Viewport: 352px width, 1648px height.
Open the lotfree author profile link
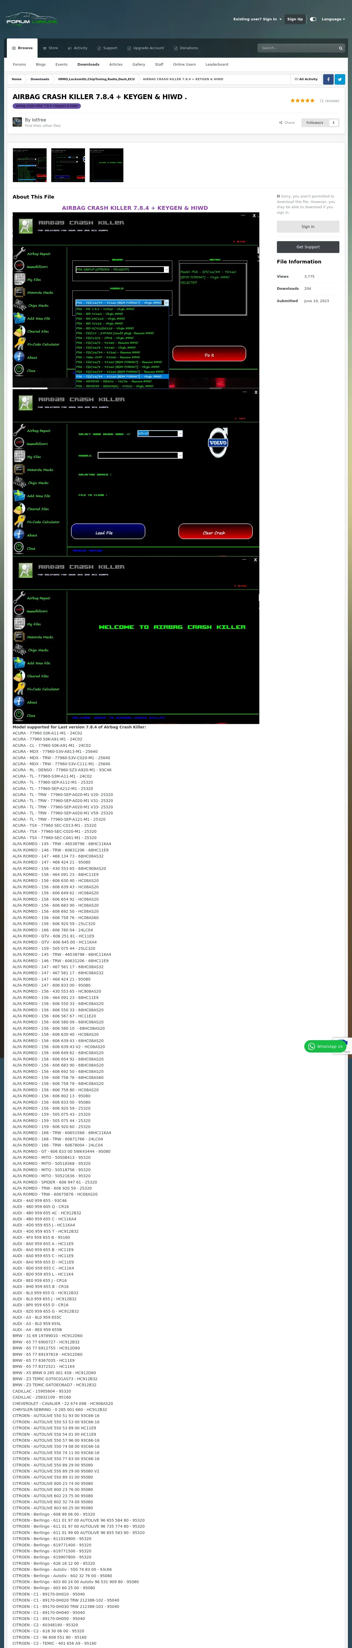(x=39, y=120)
